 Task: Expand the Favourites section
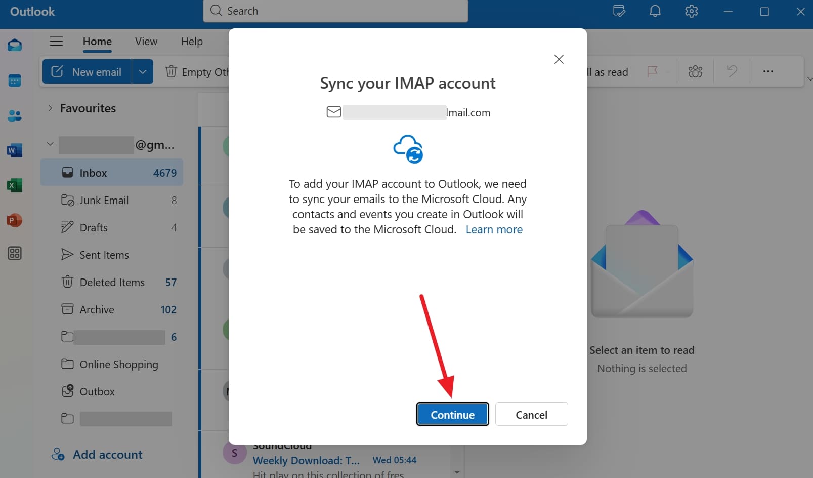tap(50, 108)
